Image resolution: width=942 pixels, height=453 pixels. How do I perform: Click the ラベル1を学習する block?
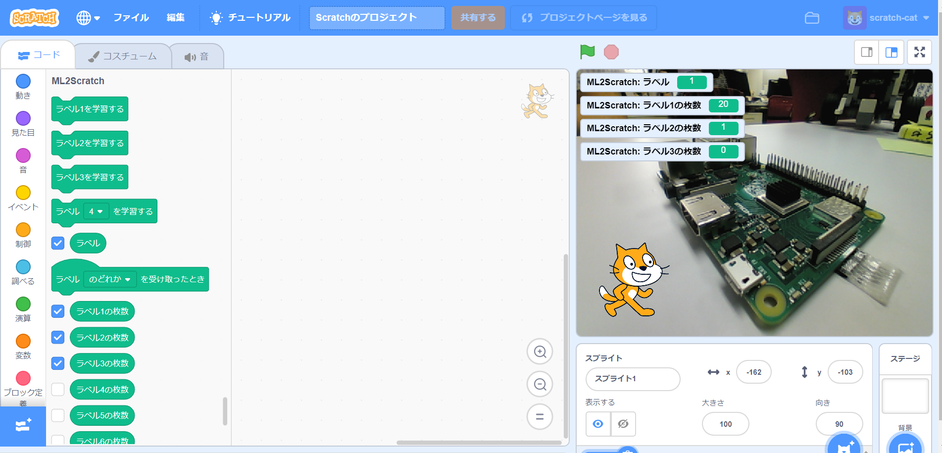(x=90, y=109)
